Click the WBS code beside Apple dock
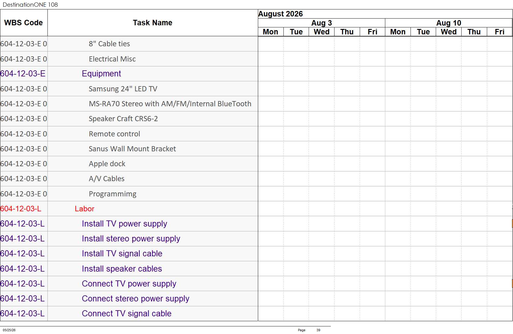 [x=24, y=164]
